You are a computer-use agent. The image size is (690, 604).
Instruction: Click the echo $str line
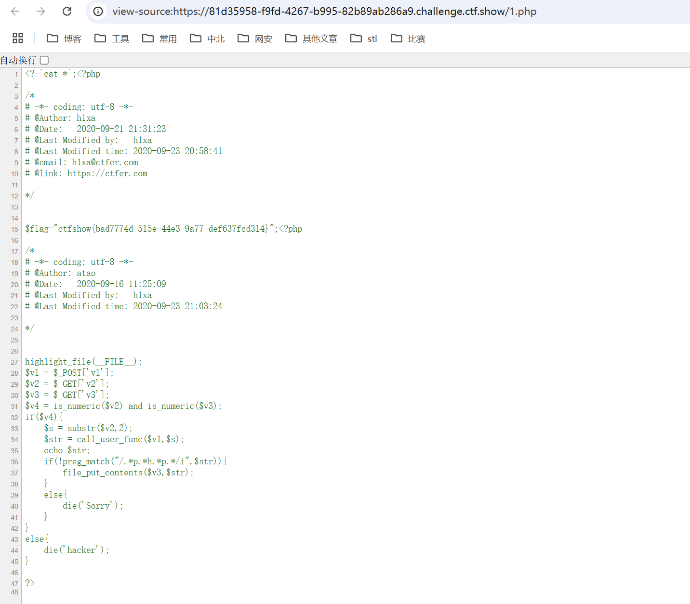click(x=67, y=450)
